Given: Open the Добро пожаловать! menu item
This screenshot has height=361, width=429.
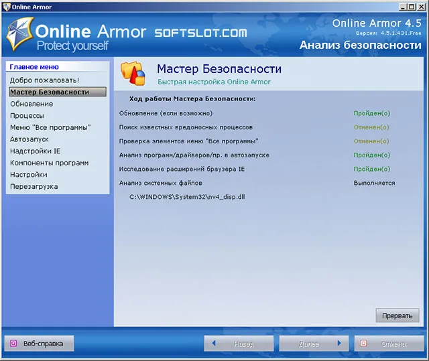Looking at the screenshot, I should (44, 80).
